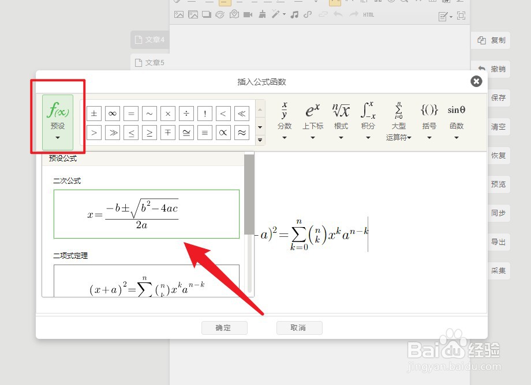The width and height of the screenshot is (531, 385).
Task: Expand the full symbol gallery list
Action: tap(260, 139)
